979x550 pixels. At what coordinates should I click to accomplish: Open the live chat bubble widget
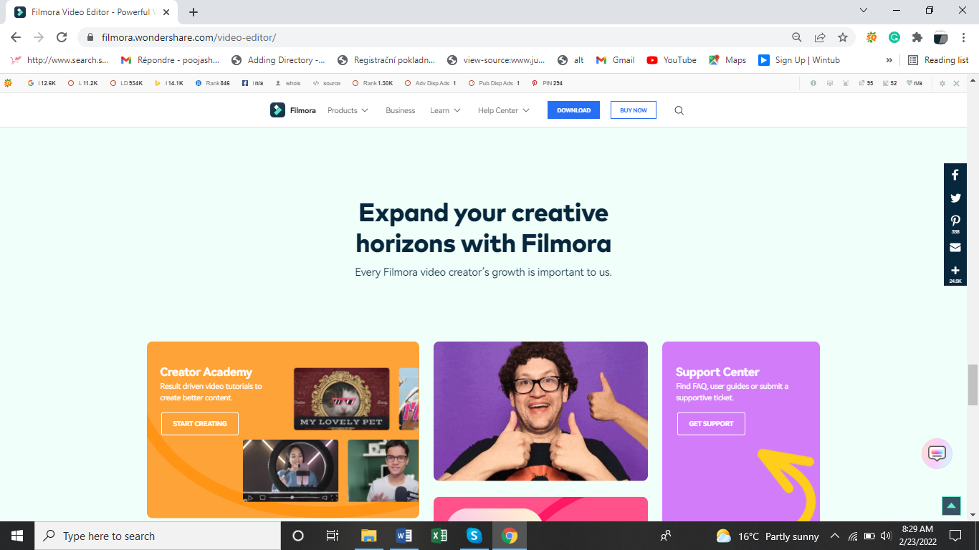tap(937, 453)
